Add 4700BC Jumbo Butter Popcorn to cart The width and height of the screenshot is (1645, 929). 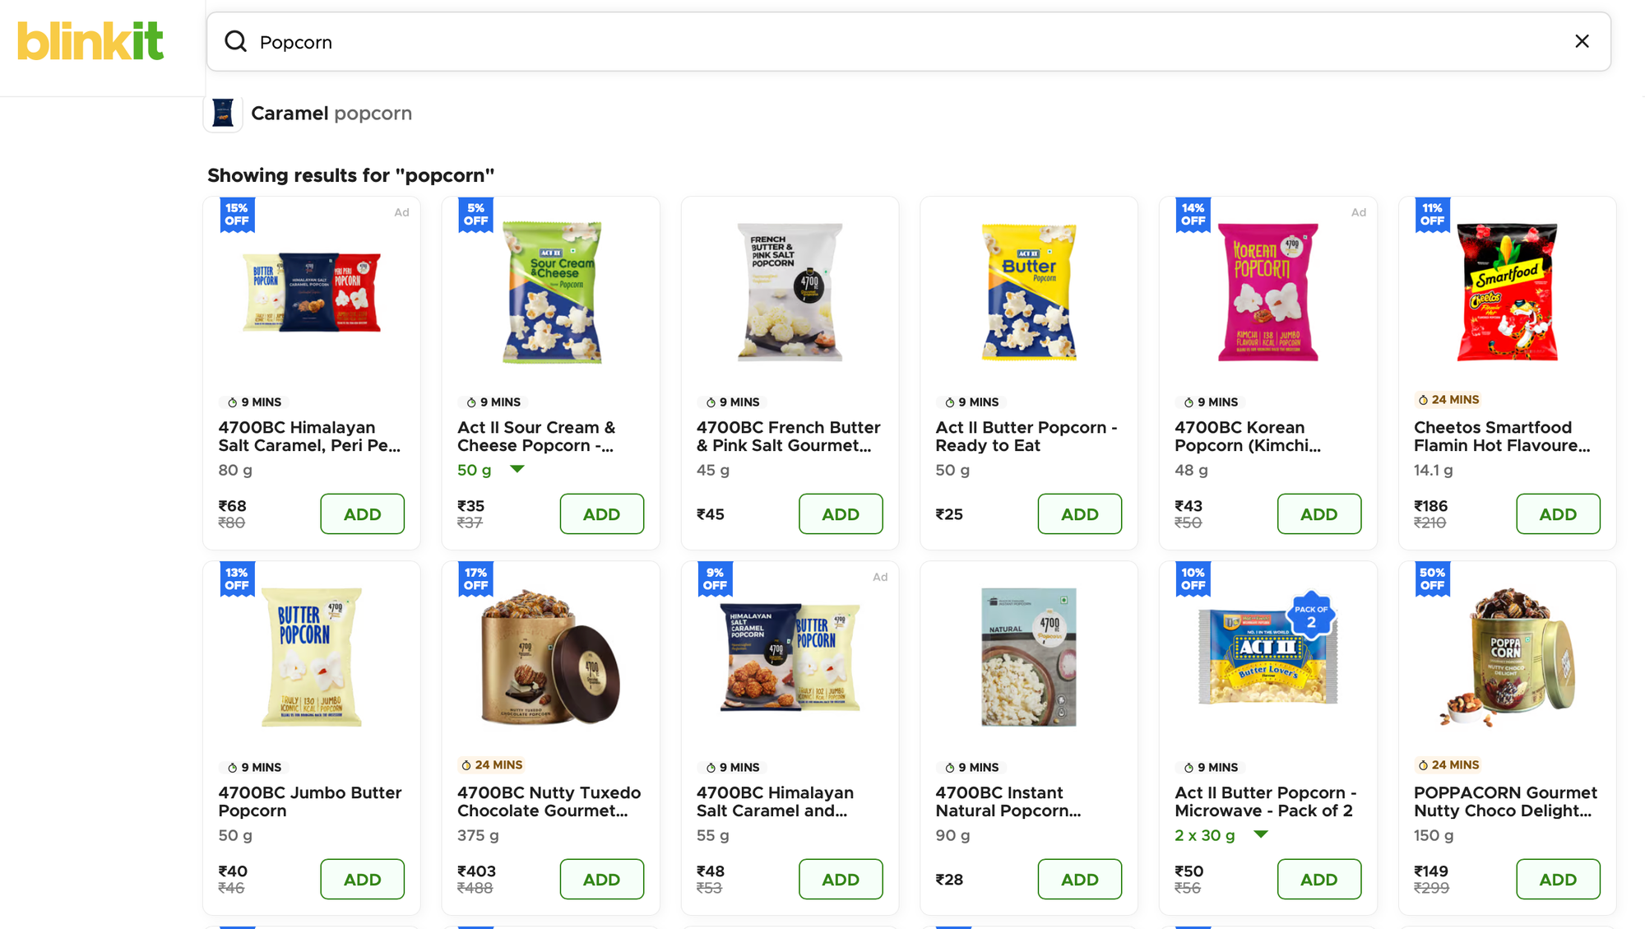362,879
